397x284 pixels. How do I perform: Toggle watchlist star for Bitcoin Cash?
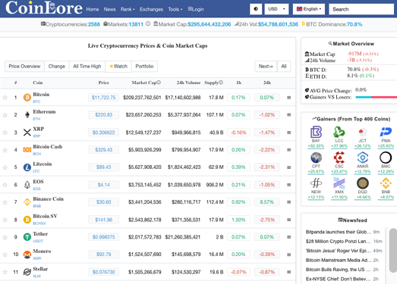coord(5,150)
